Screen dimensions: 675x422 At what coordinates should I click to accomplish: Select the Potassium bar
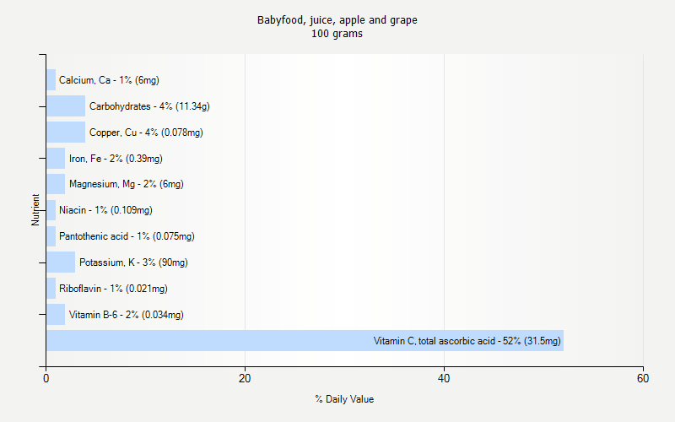click(61, 262)
